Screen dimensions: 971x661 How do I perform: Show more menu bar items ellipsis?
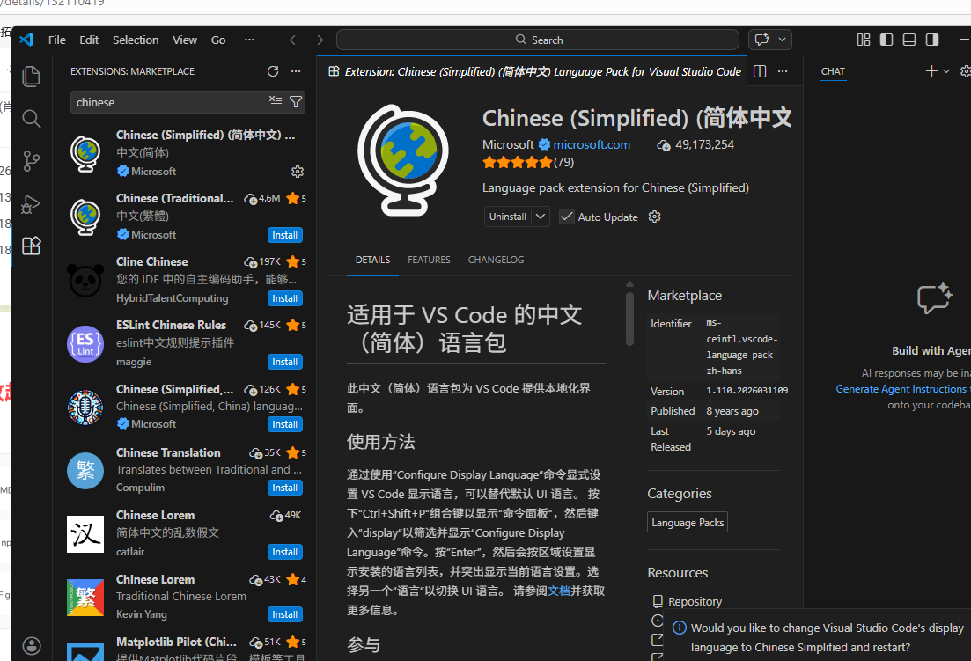click(249, 40)
